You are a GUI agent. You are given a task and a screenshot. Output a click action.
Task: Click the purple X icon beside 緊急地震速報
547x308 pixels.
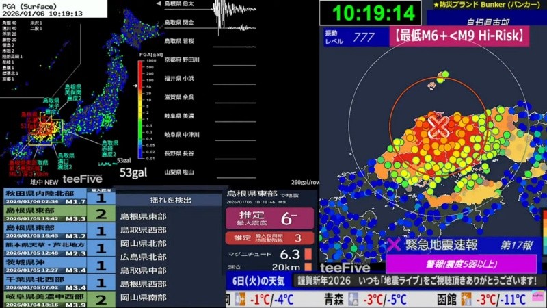click(x=395, y=245)
